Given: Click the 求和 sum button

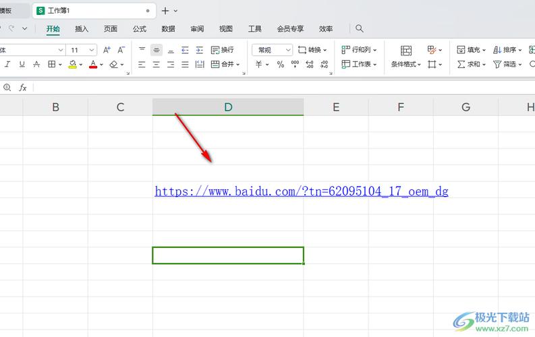Looking at the screenshot, I should pyautogui.click(x=471, y=64).
